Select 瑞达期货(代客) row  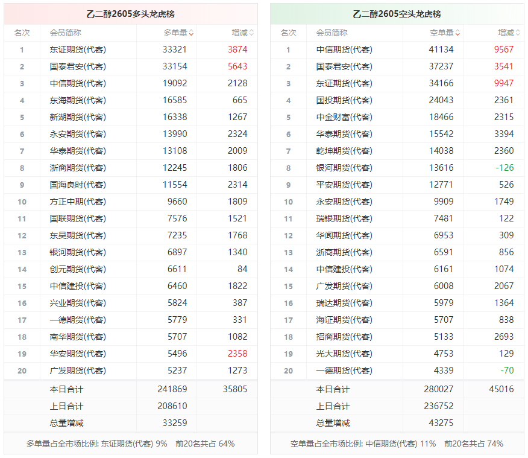coord(397,303)
